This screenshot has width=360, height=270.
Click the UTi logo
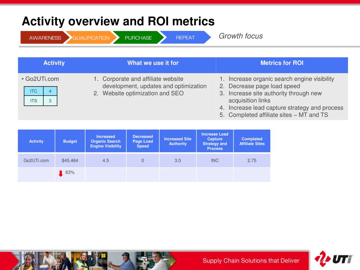pyautogui.click(x=333, y=259)
